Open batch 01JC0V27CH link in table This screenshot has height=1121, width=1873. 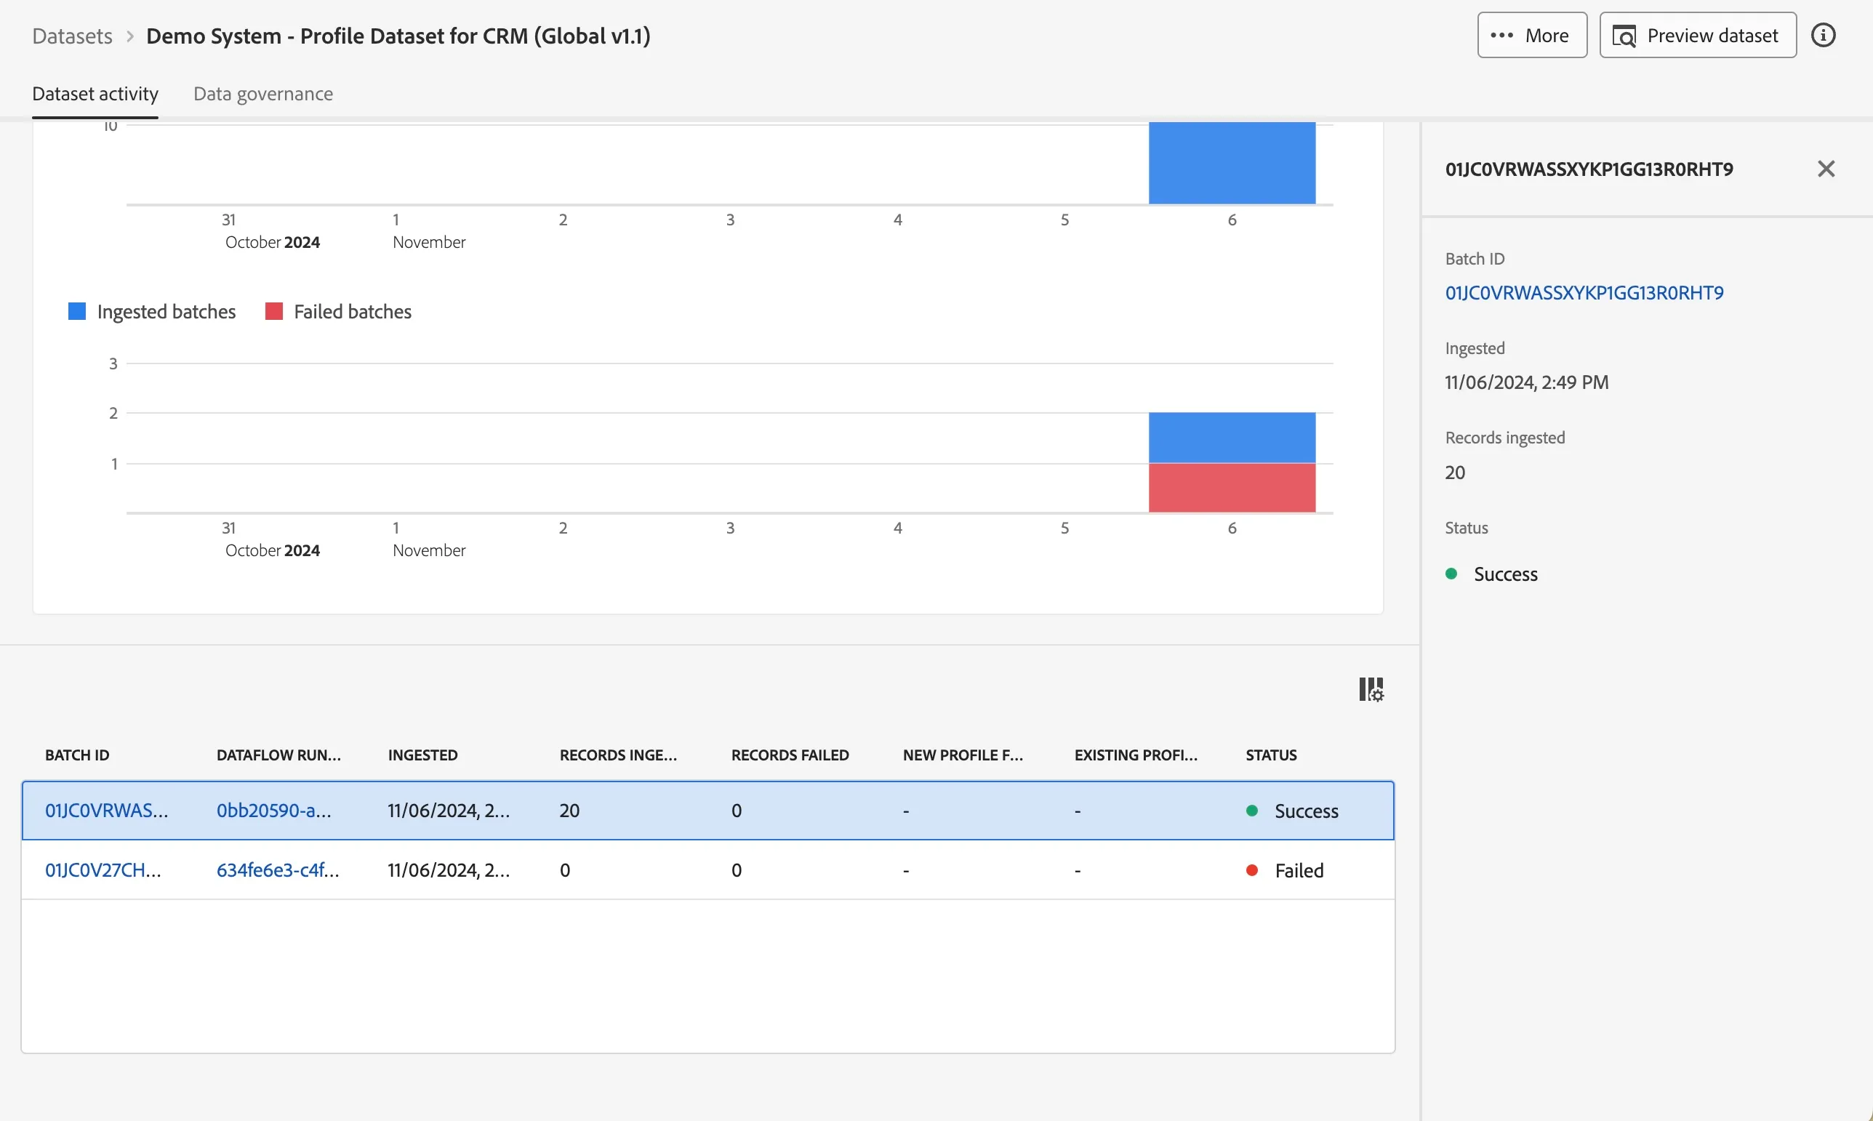point(103,870)
